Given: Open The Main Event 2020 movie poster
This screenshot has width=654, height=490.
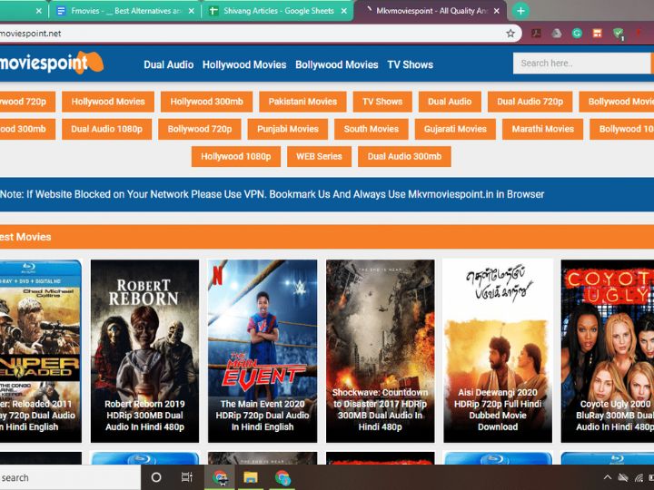Looking at the screenshot, I should coord(263,351).
